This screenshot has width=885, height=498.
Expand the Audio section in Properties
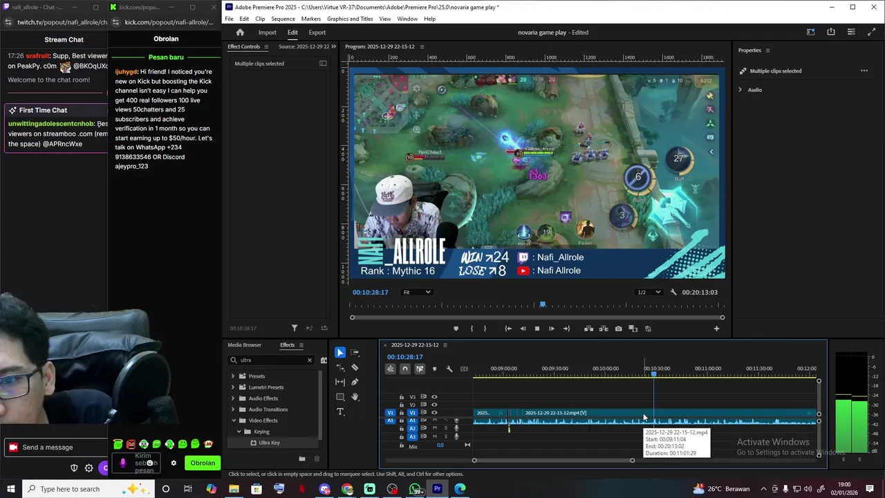[740, 90]
